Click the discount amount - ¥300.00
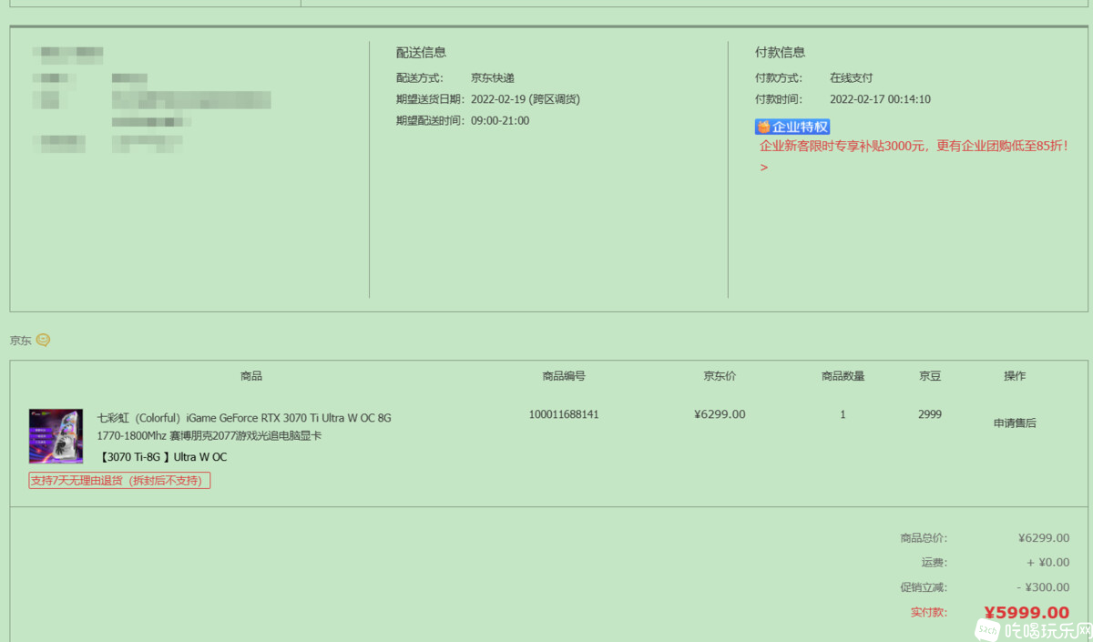The width and height of the screenshot is (1093, 642). coord(1044,587)
